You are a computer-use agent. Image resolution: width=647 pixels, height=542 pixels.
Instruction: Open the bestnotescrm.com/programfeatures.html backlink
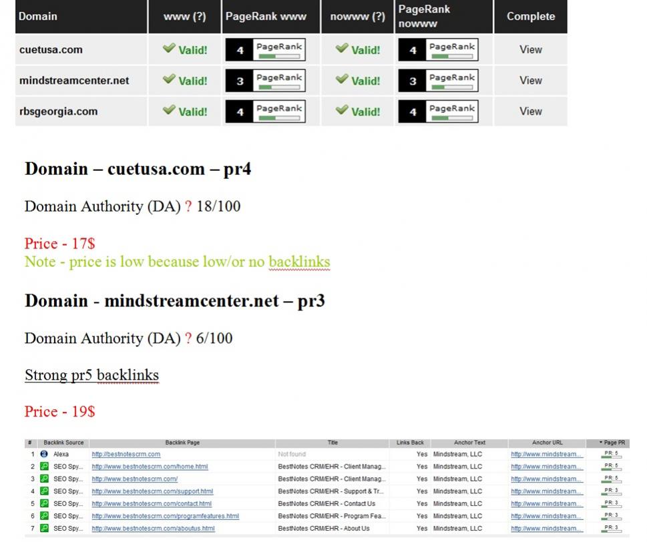pyautogui.click(x=165, y=516)
